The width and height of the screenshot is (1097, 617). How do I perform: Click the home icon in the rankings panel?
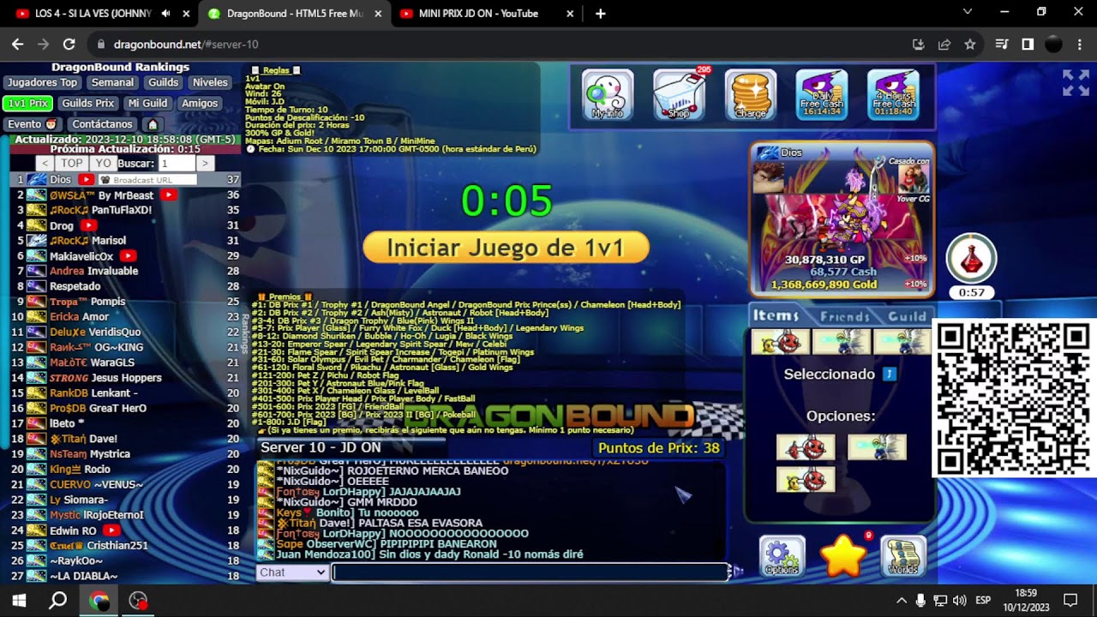(152, 124)
